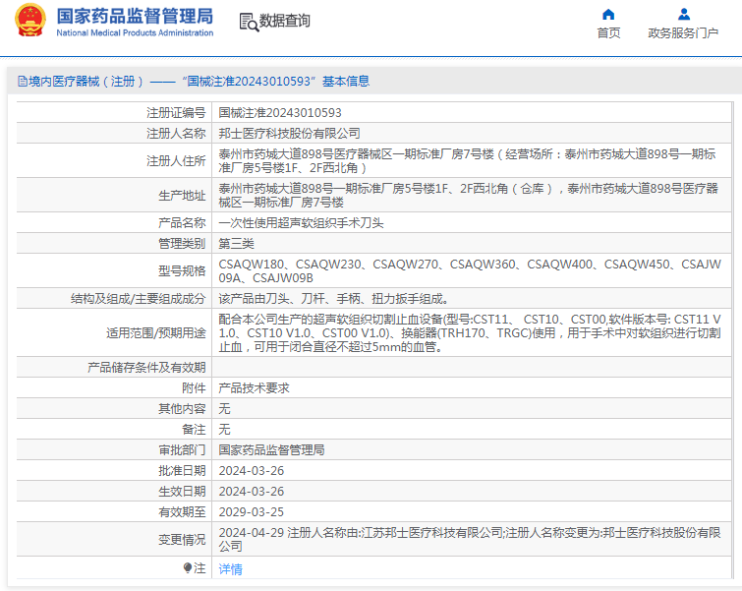
Task: Go to 首页 via the home icon
Action: tap(608, 14)
